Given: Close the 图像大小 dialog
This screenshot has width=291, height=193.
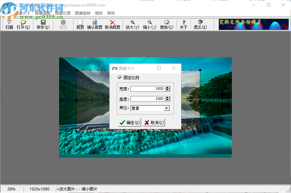Looking at the screenshot, I should [x=174, y=68].
